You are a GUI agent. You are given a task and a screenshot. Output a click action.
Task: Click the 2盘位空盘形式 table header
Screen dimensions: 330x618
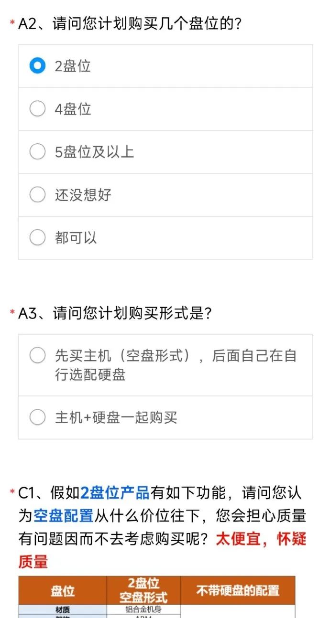pyautogui.click(x=143, y=590)
